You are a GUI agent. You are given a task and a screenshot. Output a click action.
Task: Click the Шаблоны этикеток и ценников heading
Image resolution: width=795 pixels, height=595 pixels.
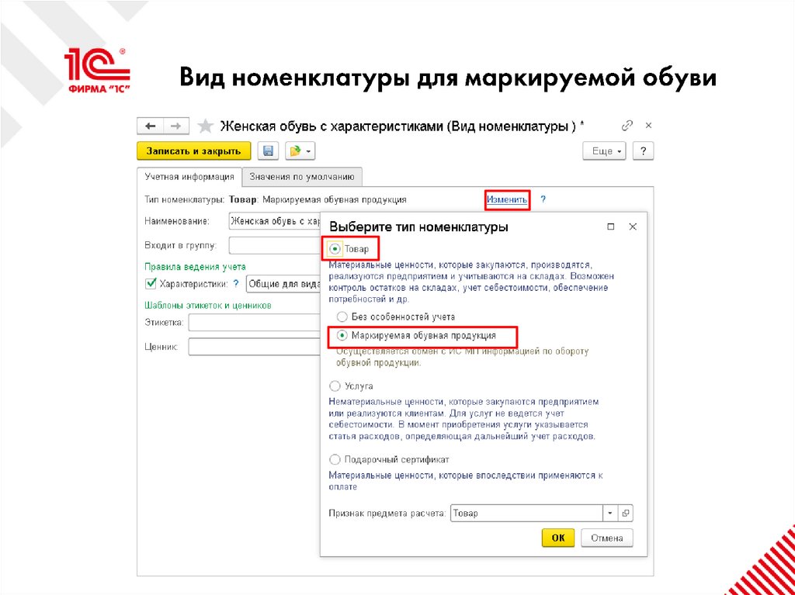tap(208, 306)
